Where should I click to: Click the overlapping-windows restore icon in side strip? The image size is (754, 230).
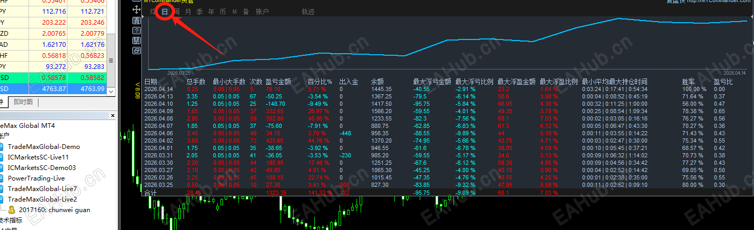(137, 51)
